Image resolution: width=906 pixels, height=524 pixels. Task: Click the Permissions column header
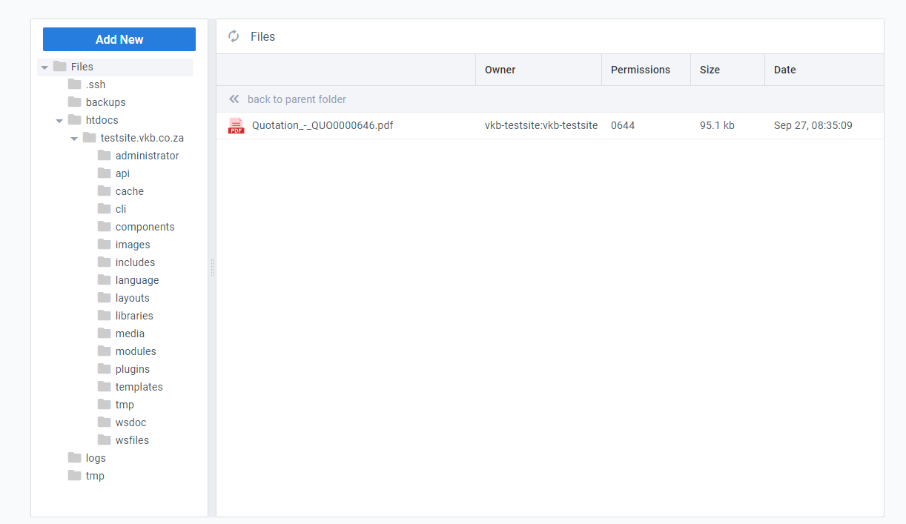641,69
